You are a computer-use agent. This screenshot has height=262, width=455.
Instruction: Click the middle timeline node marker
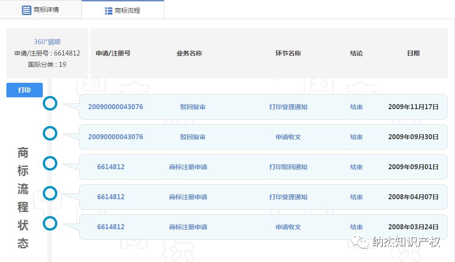pyautogui.click(x=50, y=163)
